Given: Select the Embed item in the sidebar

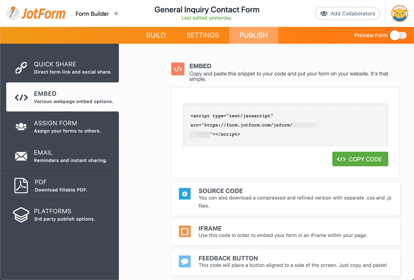Looking at the screenshot, I should [62, 97].
